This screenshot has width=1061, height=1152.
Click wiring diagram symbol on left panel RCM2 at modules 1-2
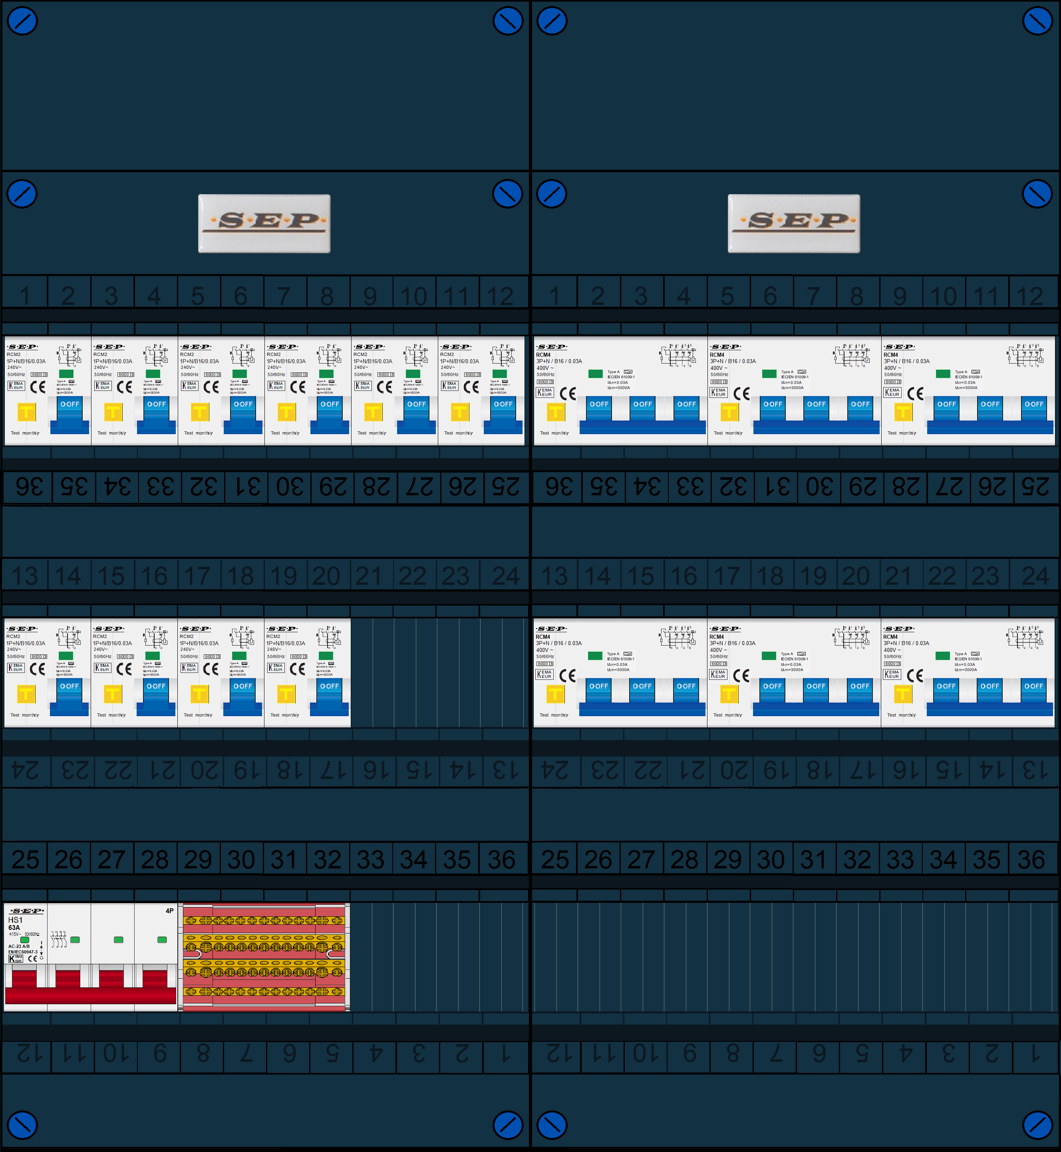[70, 355]
